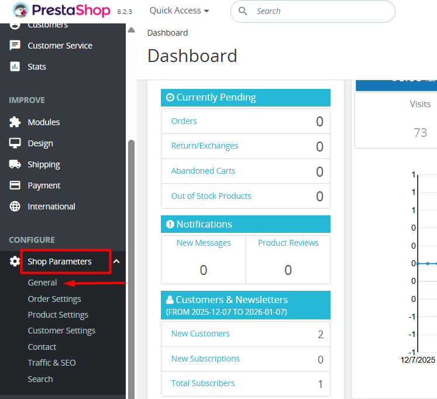This screenshot has width=437, height=399.
Task: Click the Shop Parameters gear icon
Action: point(15,262)
